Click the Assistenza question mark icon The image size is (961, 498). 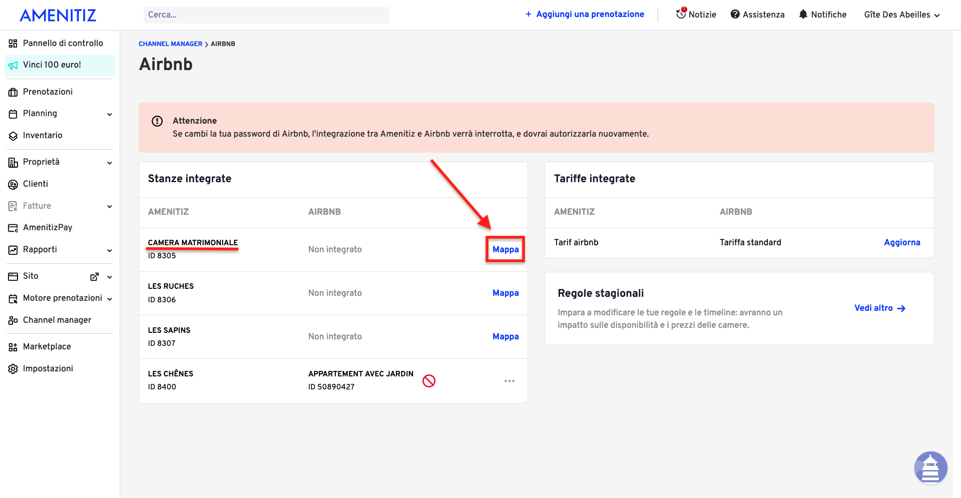coord(735,15)
